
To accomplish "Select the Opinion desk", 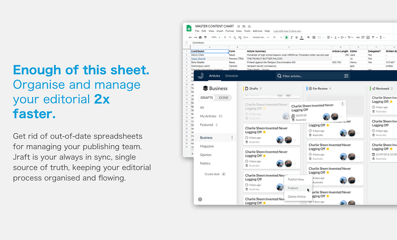I will coord(206,155).
